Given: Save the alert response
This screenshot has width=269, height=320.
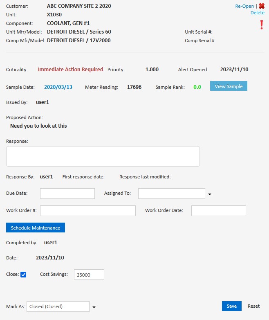Looking at the screenshot, I should [232, 306].
